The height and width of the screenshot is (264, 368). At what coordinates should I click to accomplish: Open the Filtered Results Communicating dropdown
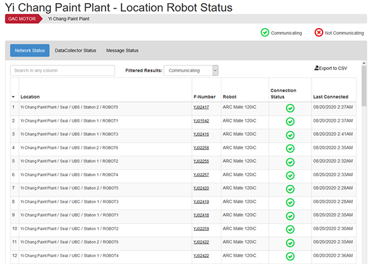191,70
